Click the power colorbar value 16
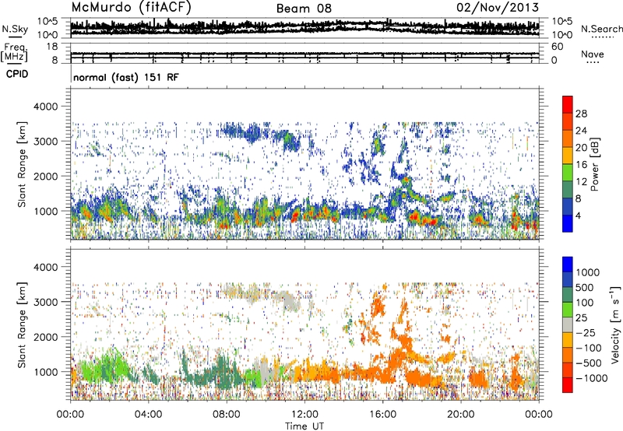The image size is (623, 431). tap(581, 165)
